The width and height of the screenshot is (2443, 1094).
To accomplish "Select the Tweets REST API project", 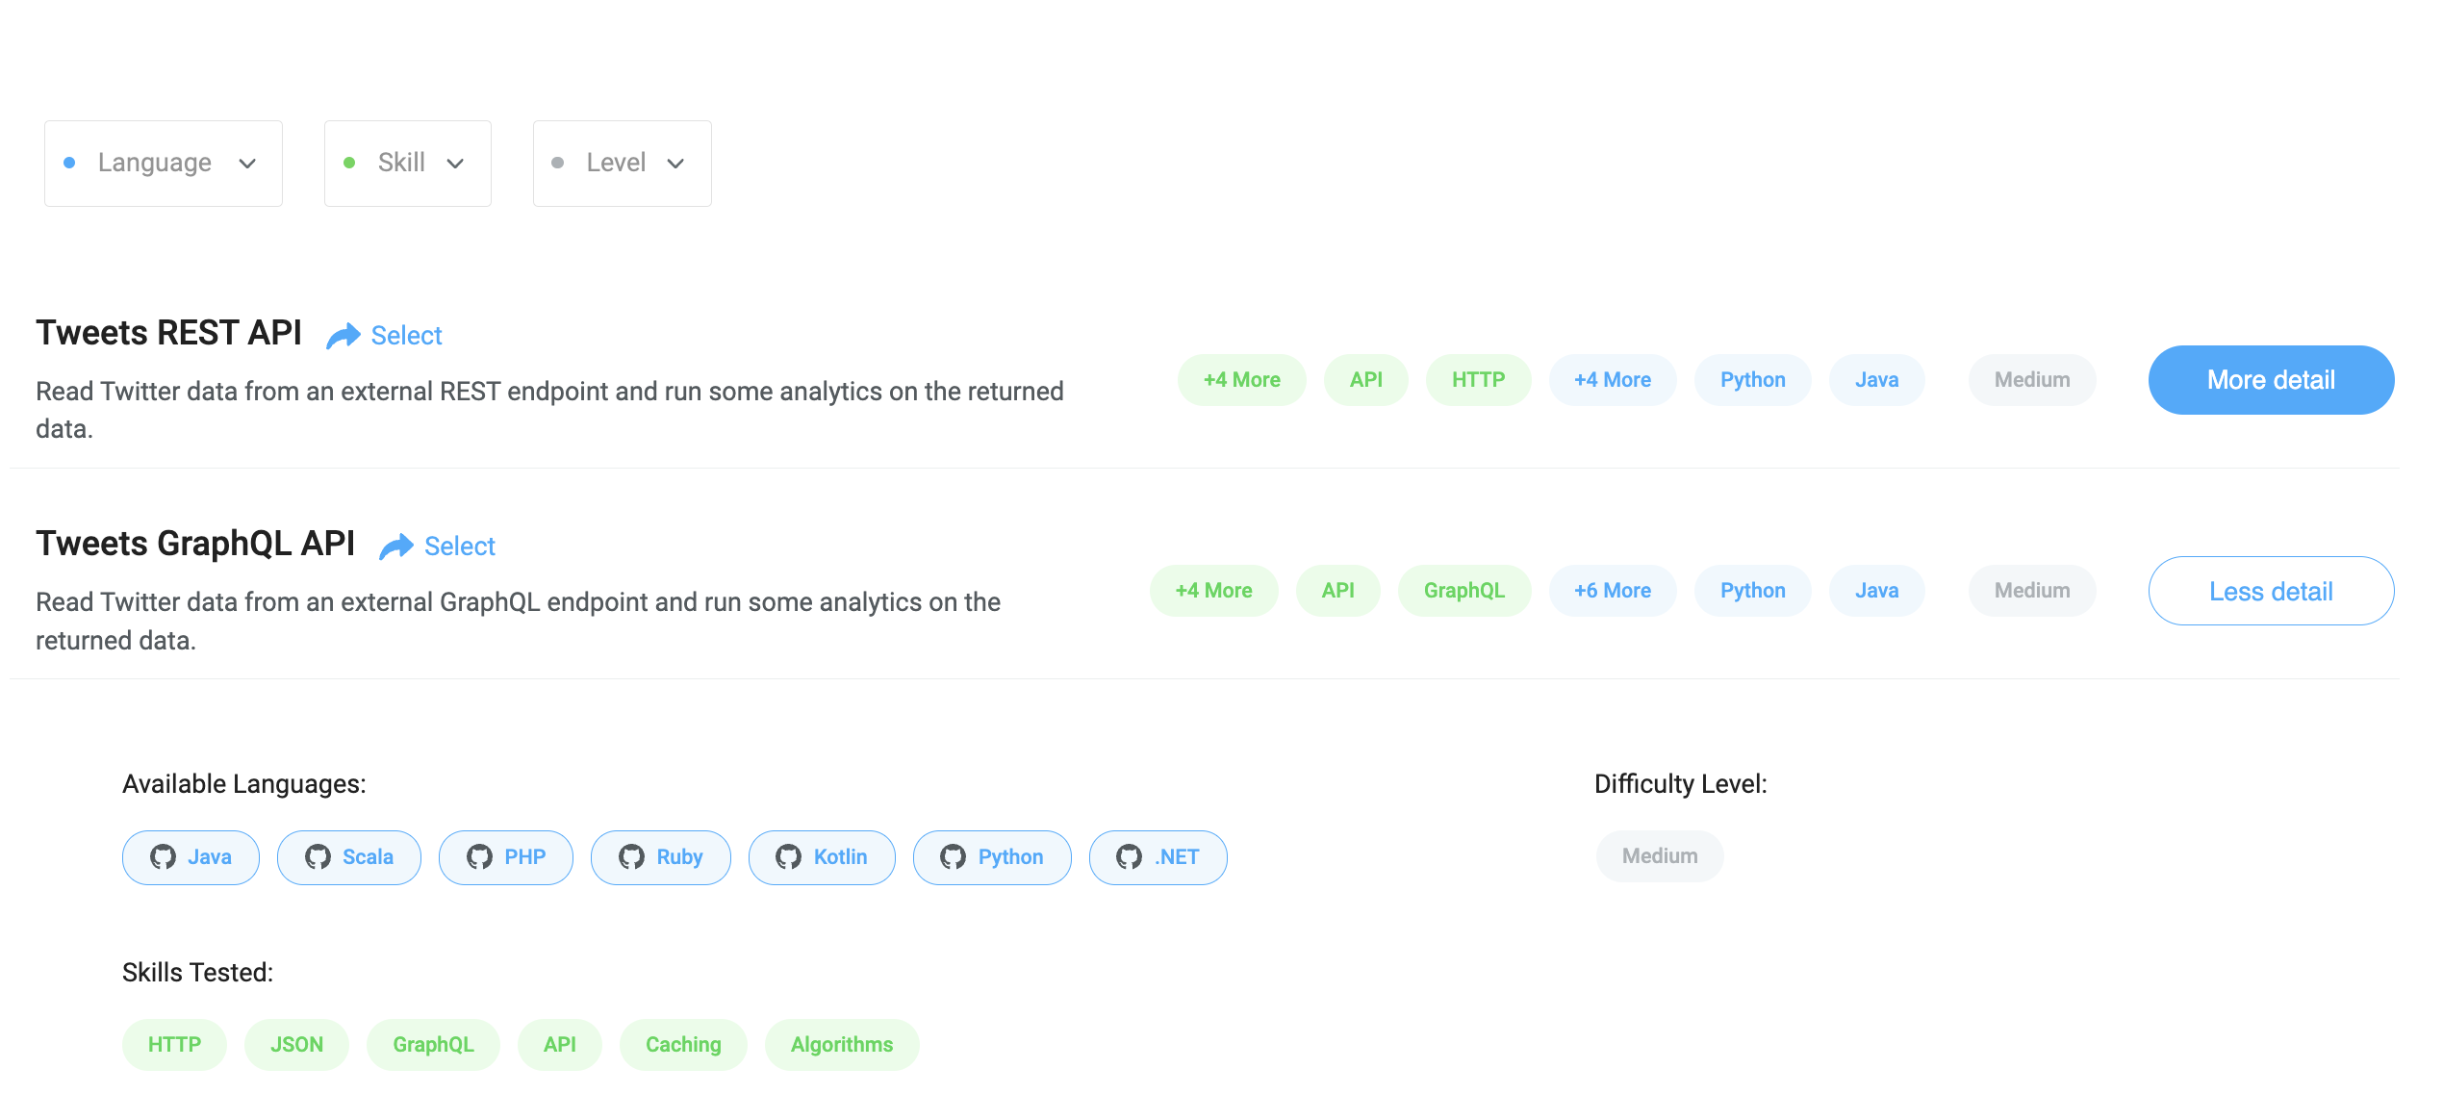I will click(x=385, y=334).
